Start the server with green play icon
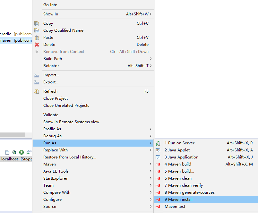This screenshot has width=258, height=213. click(21, 152)
